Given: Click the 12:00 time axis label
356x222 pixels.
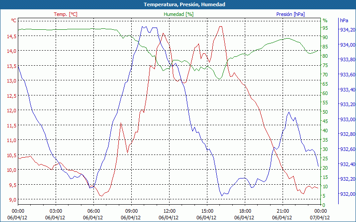Looking at the screenshot, I should (170, 211).
